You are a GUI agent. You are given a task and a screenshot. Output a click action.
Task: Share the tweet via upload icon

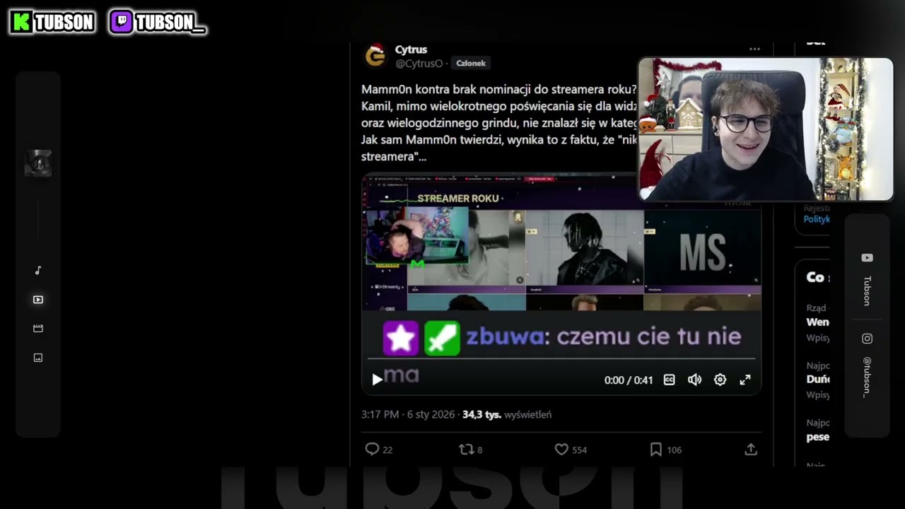tap(751, 449)
